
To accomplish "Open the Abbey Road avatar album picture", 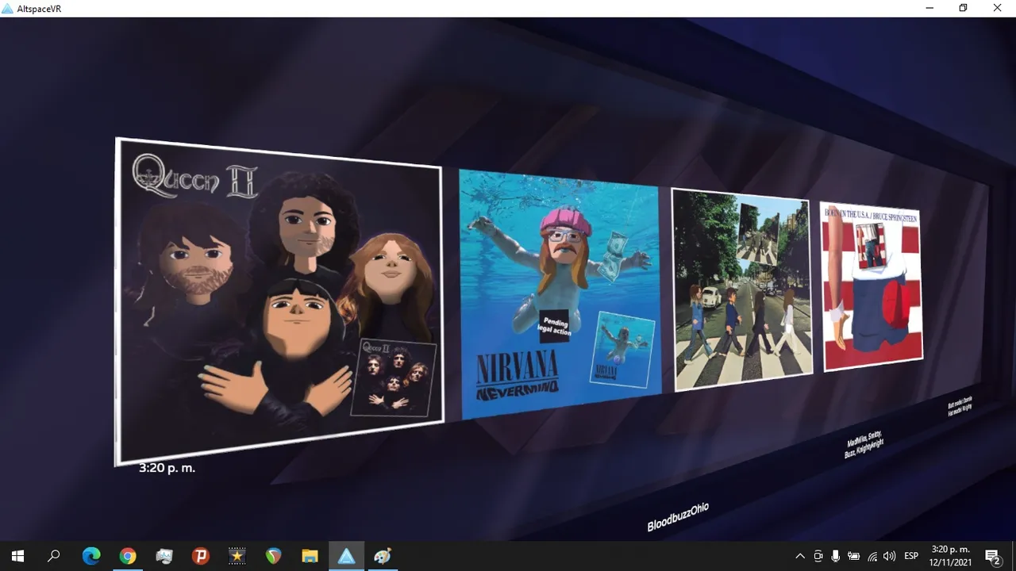I will coord(742,290).
